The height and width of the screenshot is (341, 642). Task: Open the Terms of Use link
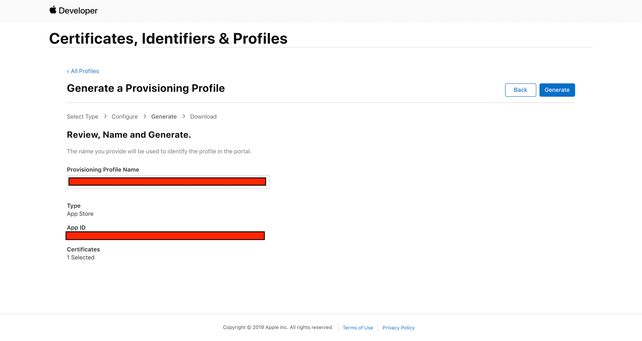pyautogui.click(x=358, y=328)
